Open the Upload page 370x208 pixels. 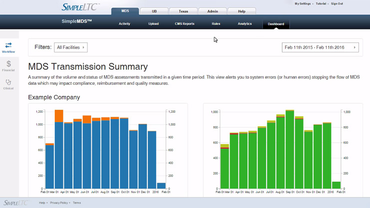click(153, 24)
